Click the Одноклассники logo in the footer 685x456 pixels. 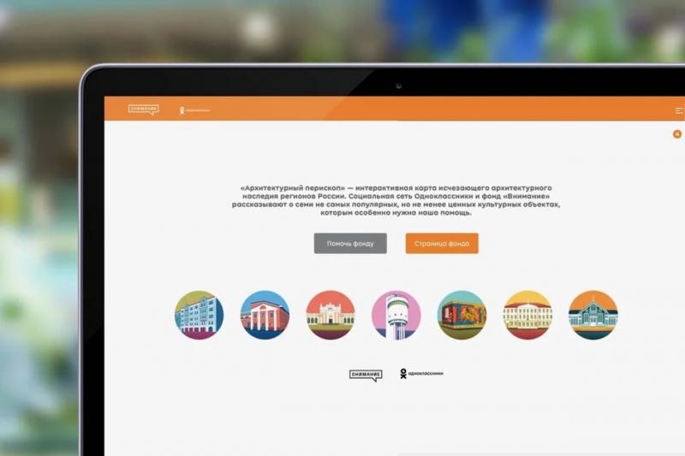click(x=421, y=374)
